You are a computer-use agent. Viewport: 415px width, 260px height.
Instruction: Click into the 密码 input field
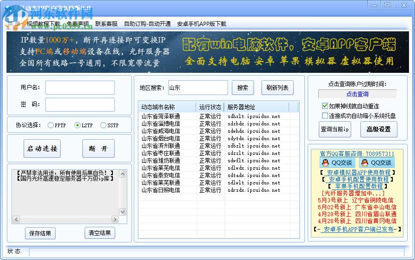(80, 105)
